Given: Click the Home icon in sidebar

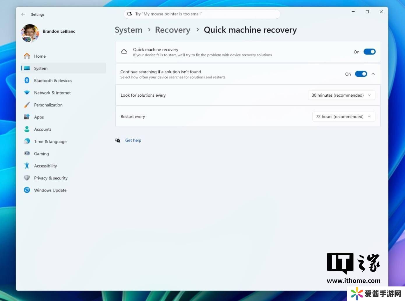Looking at the screenshot, I should coord(27,56).
